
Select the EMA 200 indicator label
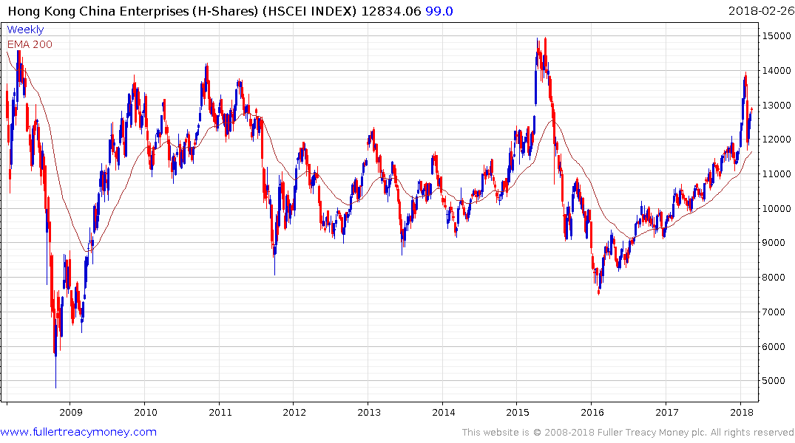click(30, 44)
